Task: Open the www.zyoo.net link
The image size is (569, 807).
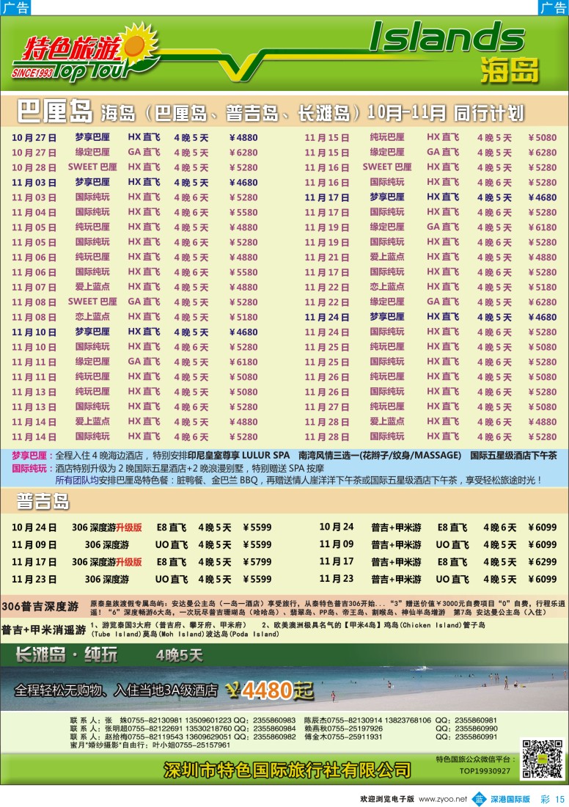Action: 443,799
